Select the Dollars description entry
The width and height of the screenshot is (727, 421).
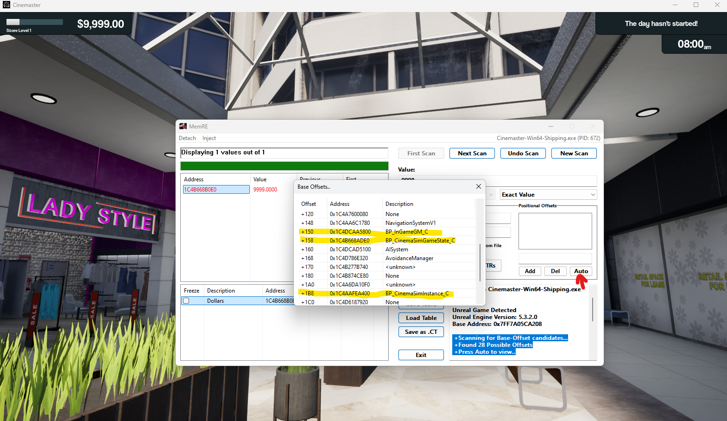[215, 301]
